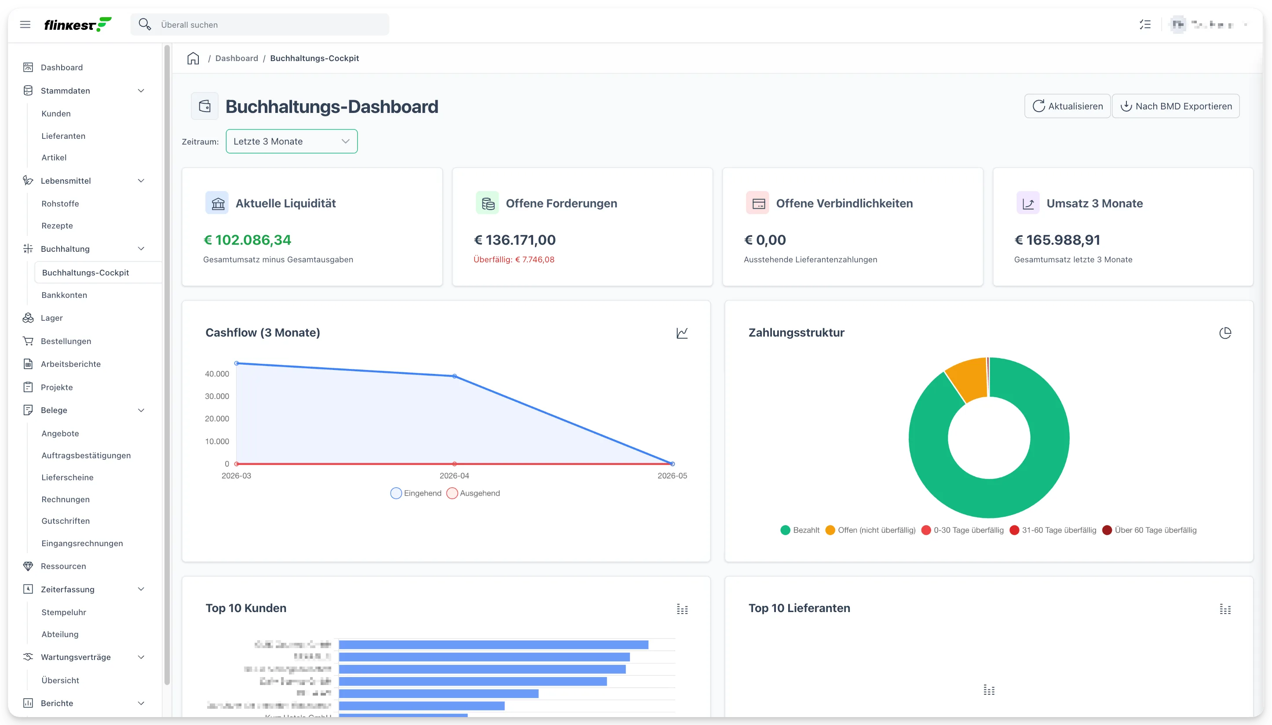This screenshot has height=725, width=1272.
Task: Click the pie chart icon in Zahlungsstruktur
Action: tap(1225, 333)
